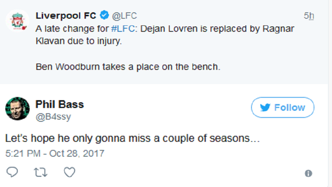This screenshot has width=332, height=187.
Task: Open the @LFC handle link
Action: click(x=124, y=16)
